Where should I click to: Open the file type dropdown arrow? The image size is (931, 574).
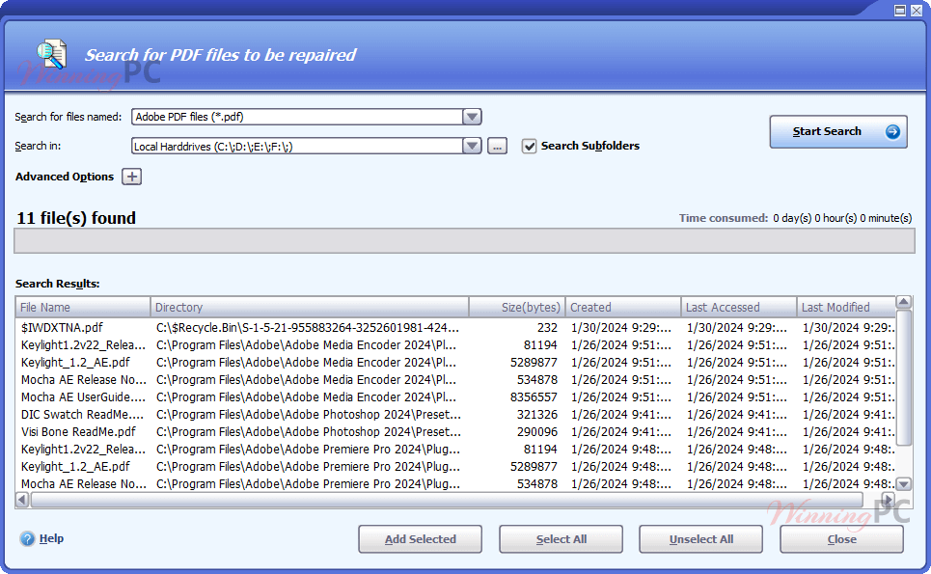click(472, 117)
